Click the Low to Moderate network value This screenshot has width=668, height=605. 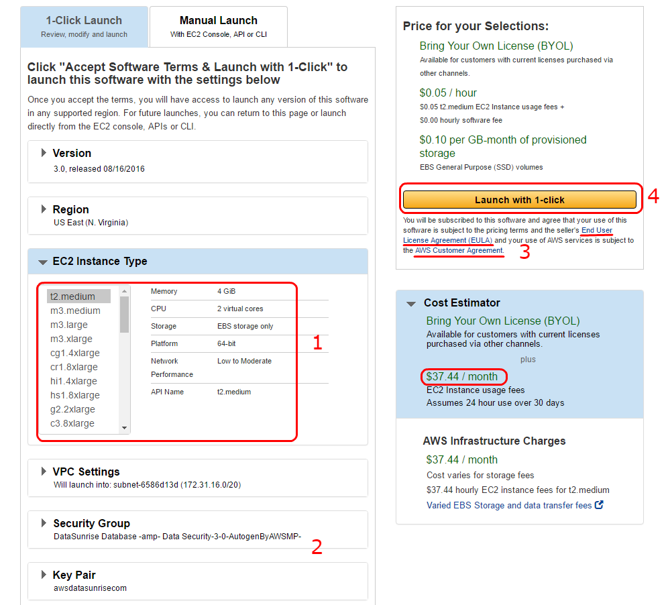coord(244,361)
